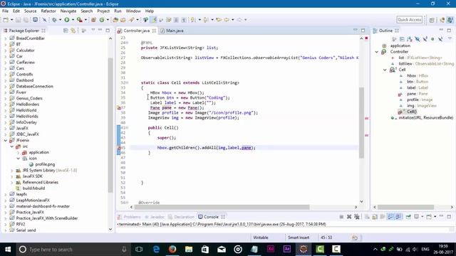
Task: Expand the application package
Action: pyautogui.click(x=18, y=152)
